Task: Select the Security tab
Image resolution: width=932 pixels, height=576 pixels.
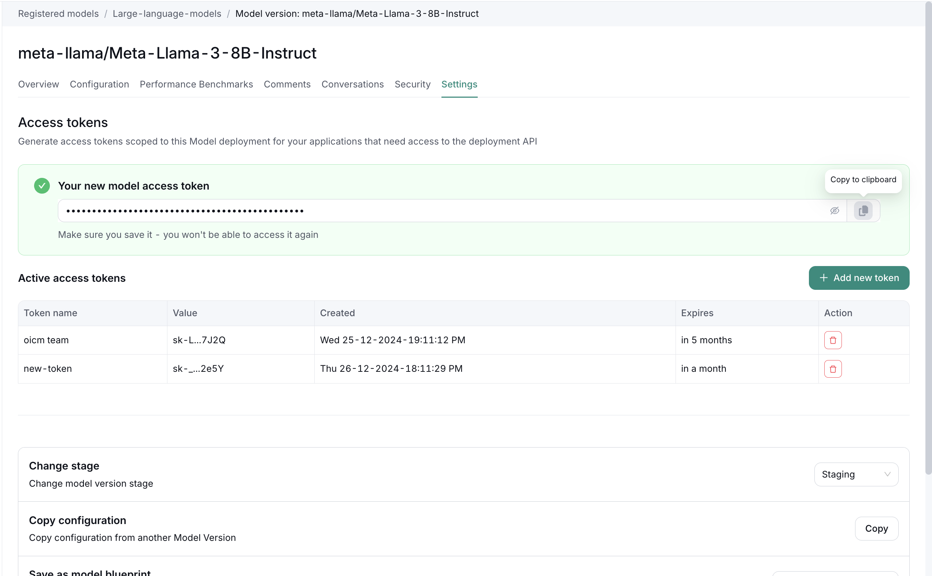Action: tap(412, 84)
